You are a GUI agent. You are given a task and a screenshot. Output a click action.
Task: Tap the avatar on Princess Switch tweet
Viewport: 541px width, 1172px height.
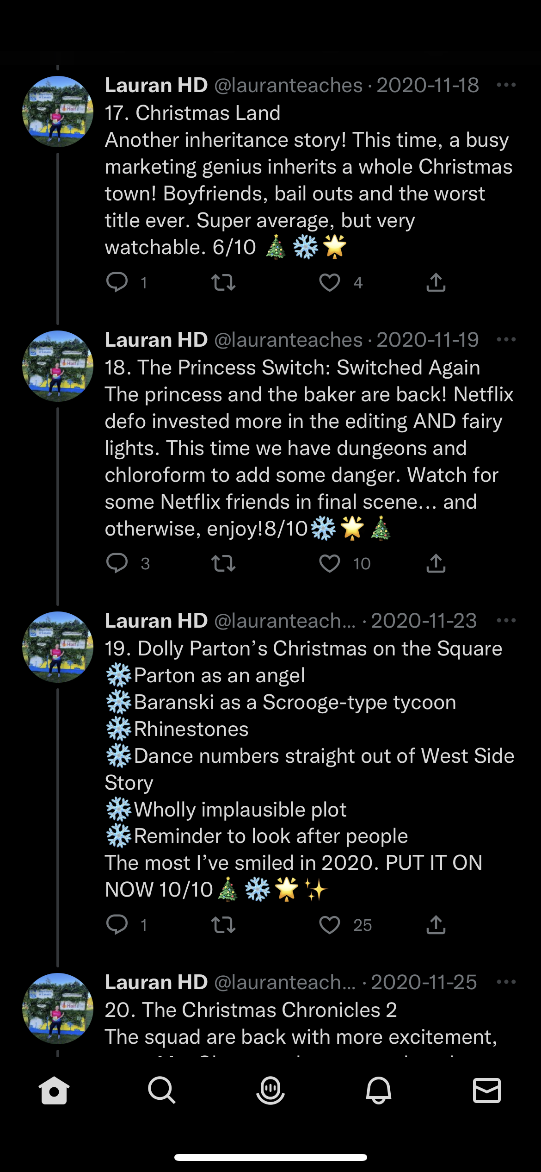click(57, 366)
